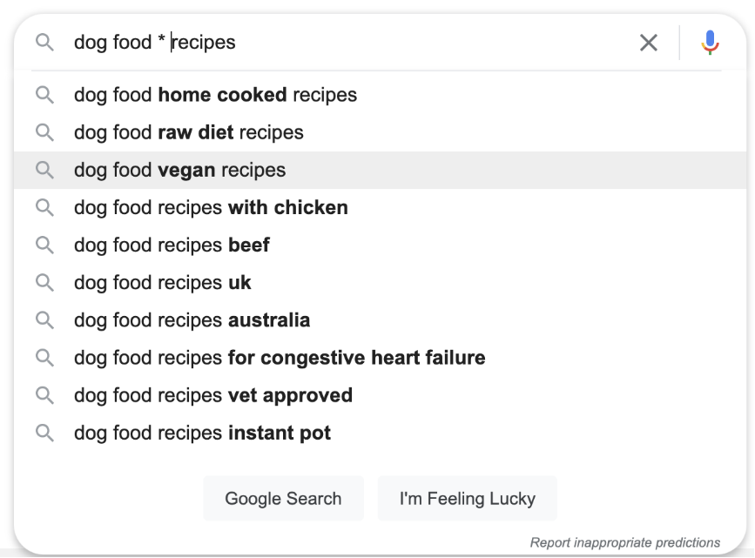755x558 pixels.
Task: Choose "dog food recipes beef" suggestion
Action: [172, 245]
